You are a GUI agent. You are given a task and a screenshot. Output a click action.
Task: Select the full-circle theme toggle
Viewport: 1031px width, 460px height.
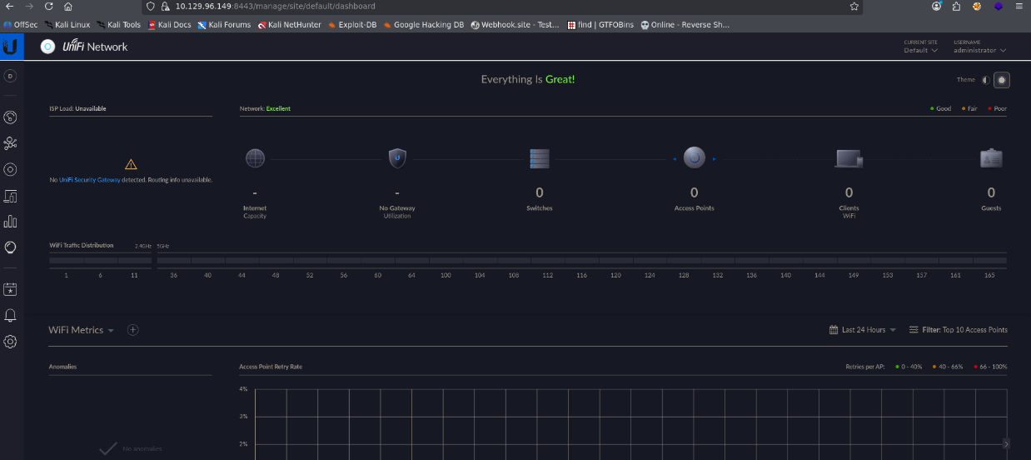click(1002, 80)
